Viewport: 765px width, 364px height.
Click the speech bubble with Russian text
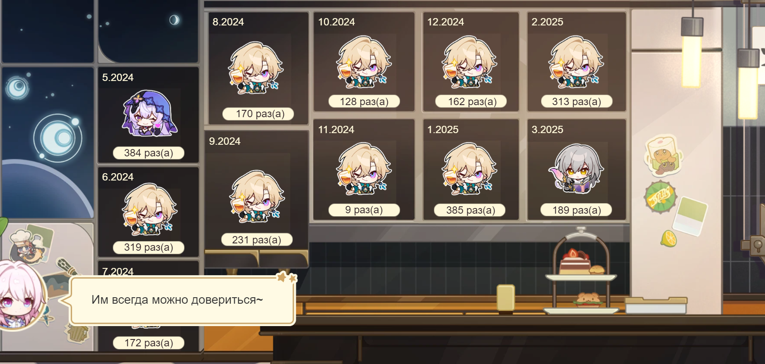pyautogui.click(x=182, y=300)
